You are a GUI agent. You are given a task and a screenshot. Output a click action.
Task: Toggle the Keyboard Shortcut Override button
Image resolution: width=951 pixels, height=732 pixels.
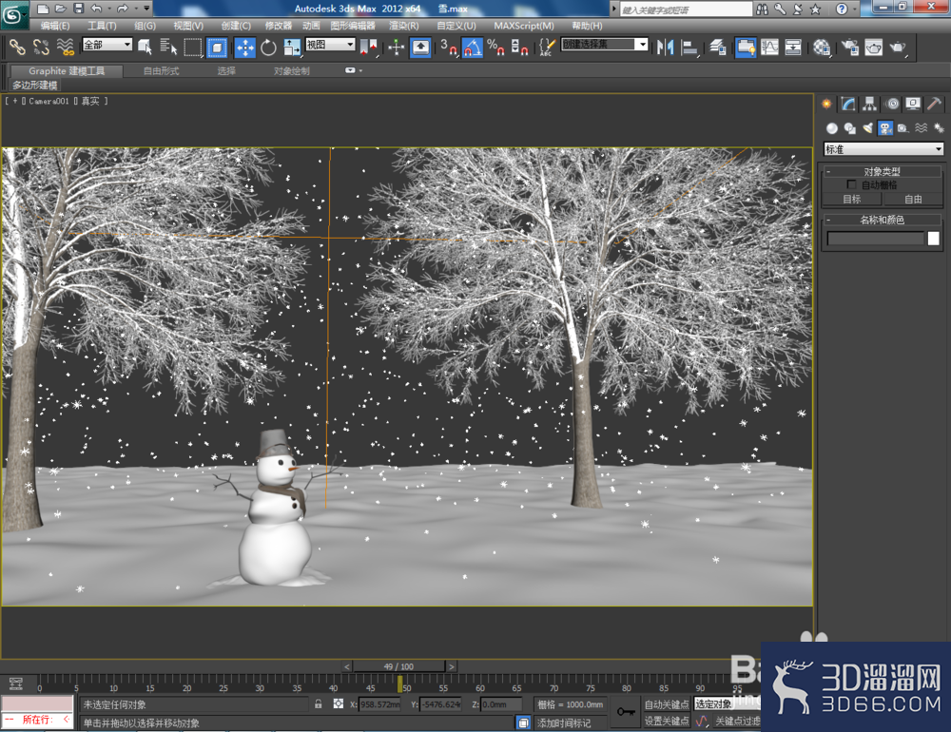tap(420, 48)
